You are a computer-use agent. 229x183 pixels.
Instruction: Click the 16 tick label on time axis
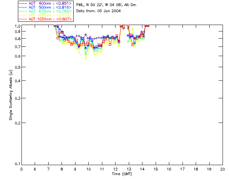click(169, 169)
